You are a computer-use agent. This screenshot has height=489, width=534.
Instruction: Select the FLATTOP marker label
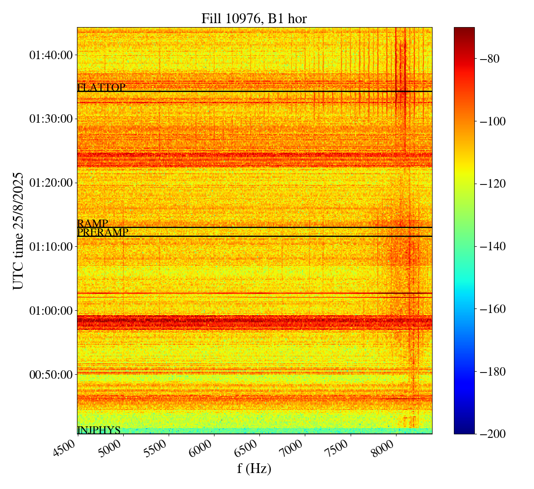tap(101, 88)
